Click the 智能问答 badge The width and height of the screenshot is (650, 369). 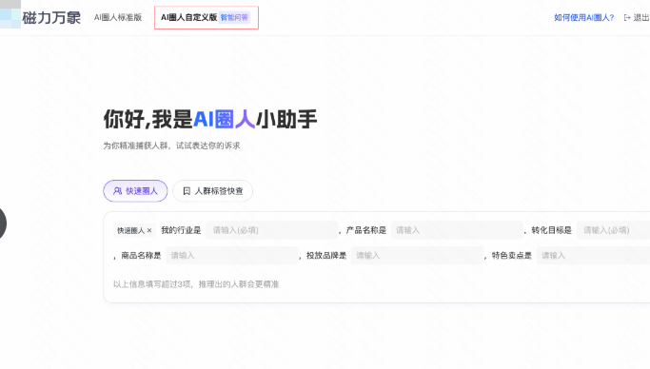point(234,17)
